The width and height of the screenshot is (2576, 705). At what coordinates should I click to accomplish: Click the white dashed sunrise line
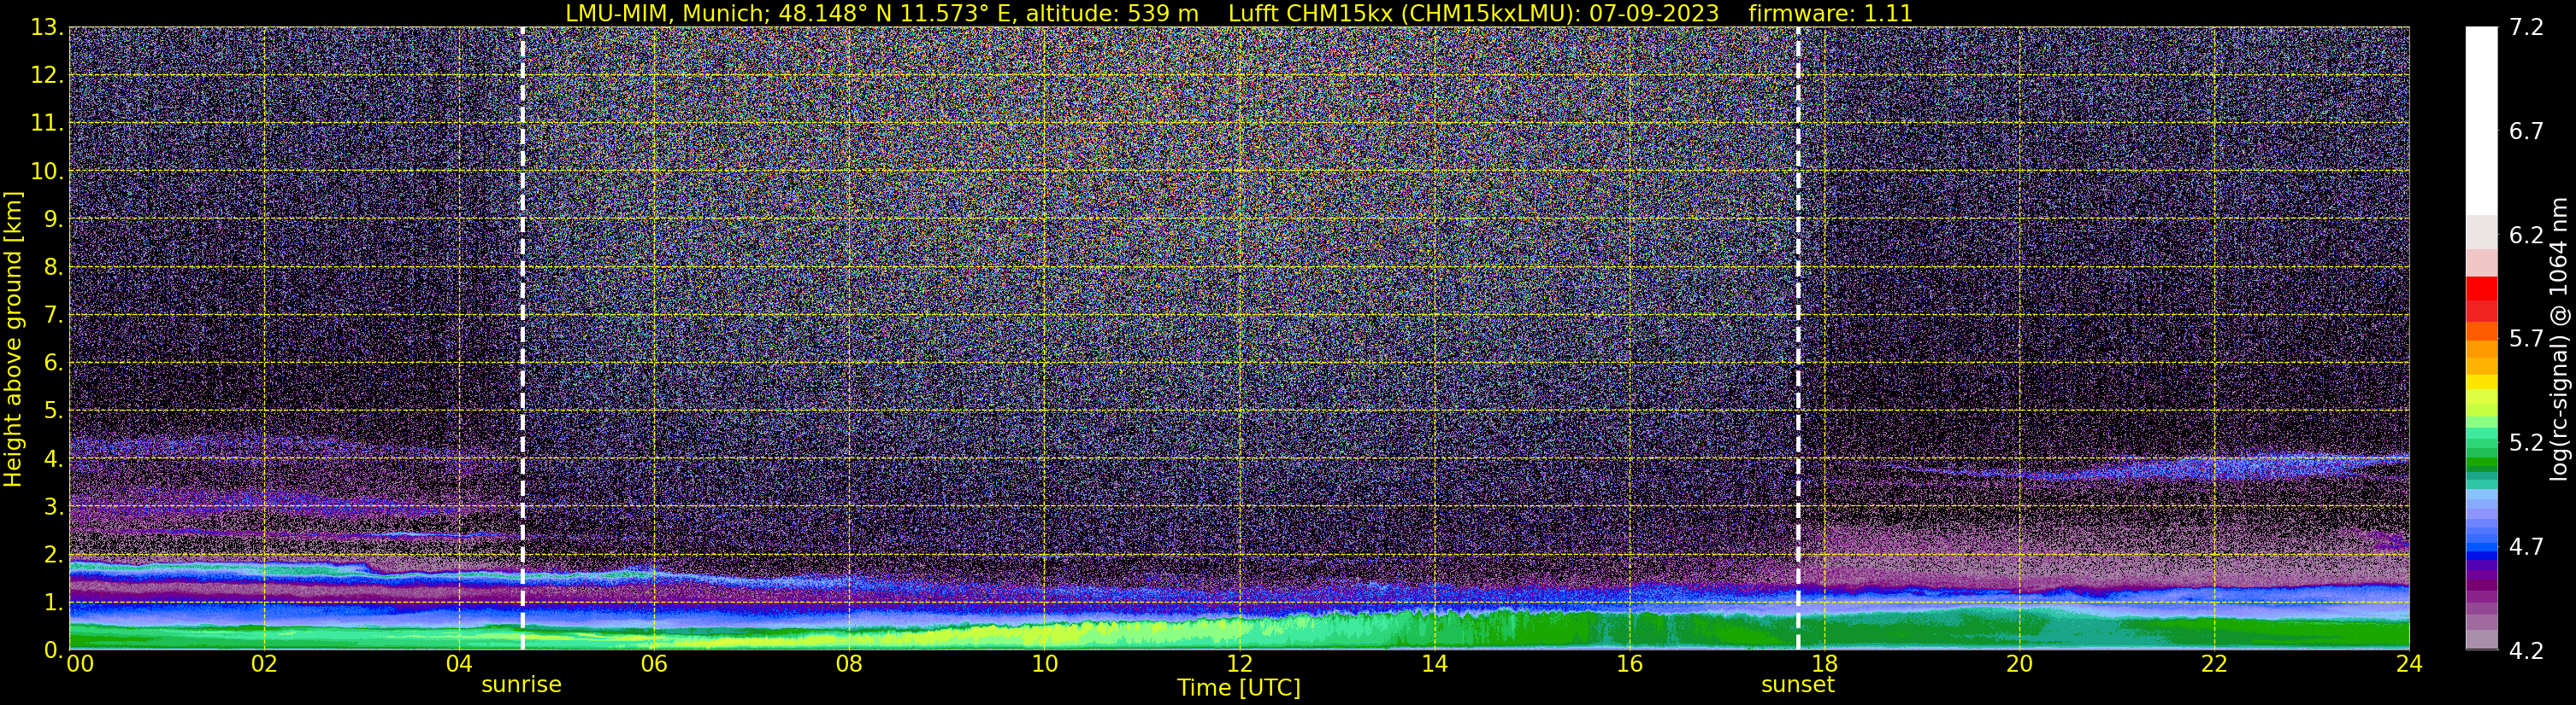point(522,339)
